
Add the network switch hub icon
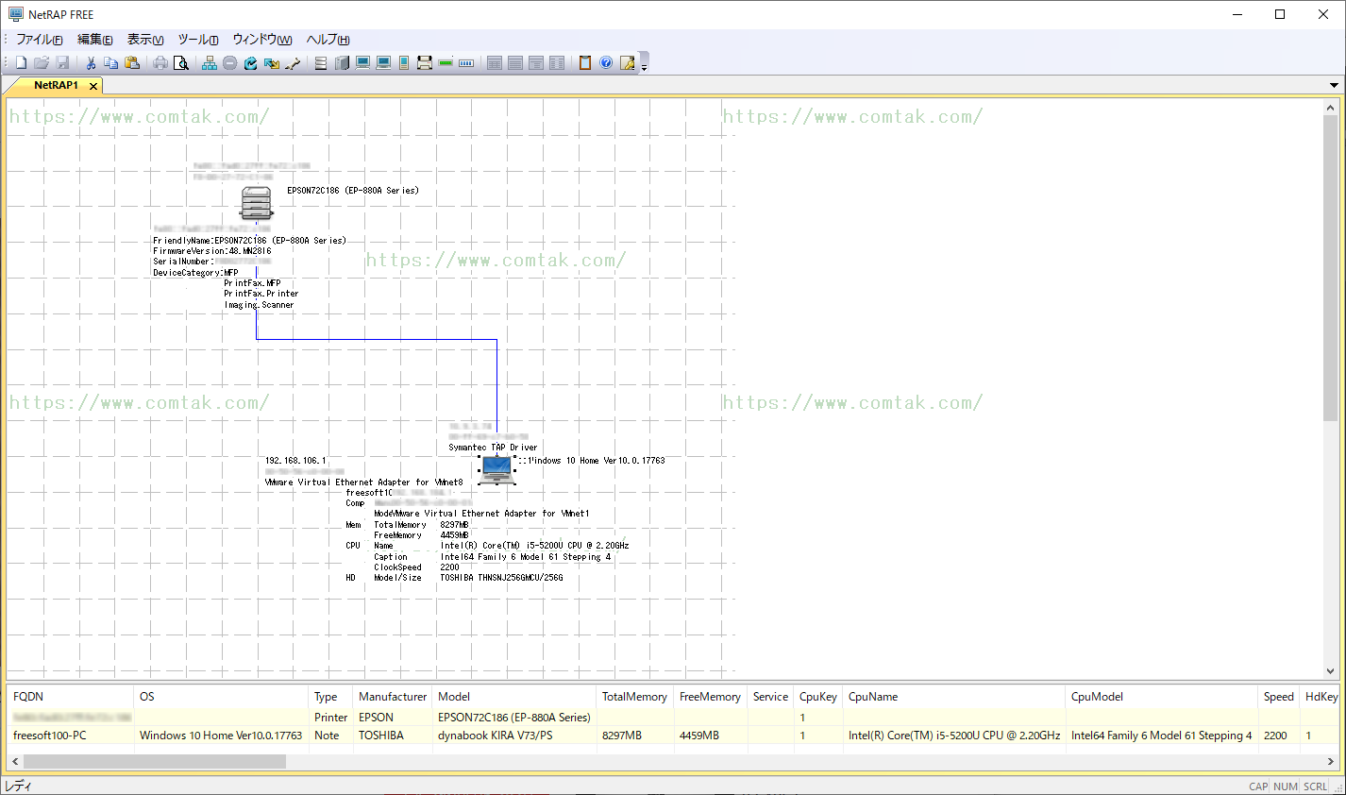466,62
